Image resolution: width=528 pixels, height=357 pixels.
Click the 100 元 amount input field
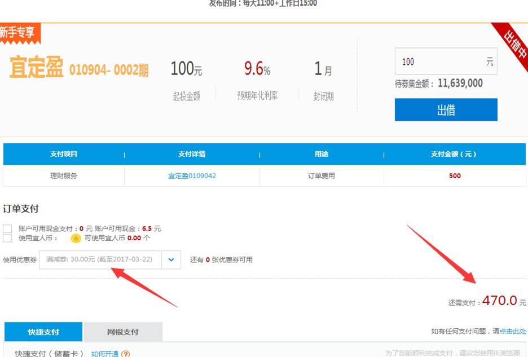click(x=446, y=61)
